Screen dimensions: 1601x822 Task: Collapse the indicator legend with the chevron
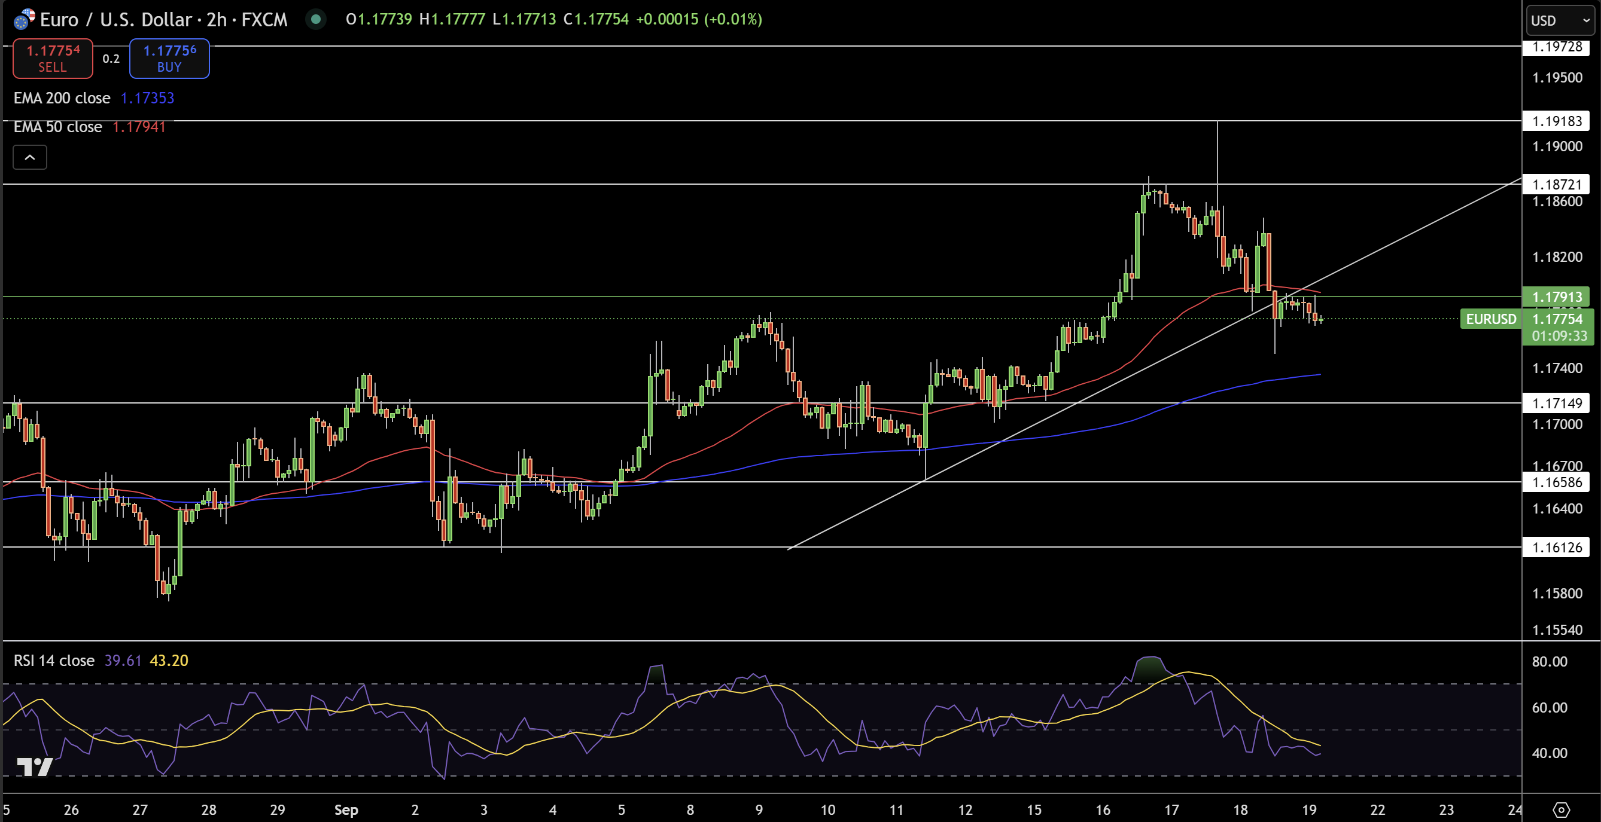29,157
